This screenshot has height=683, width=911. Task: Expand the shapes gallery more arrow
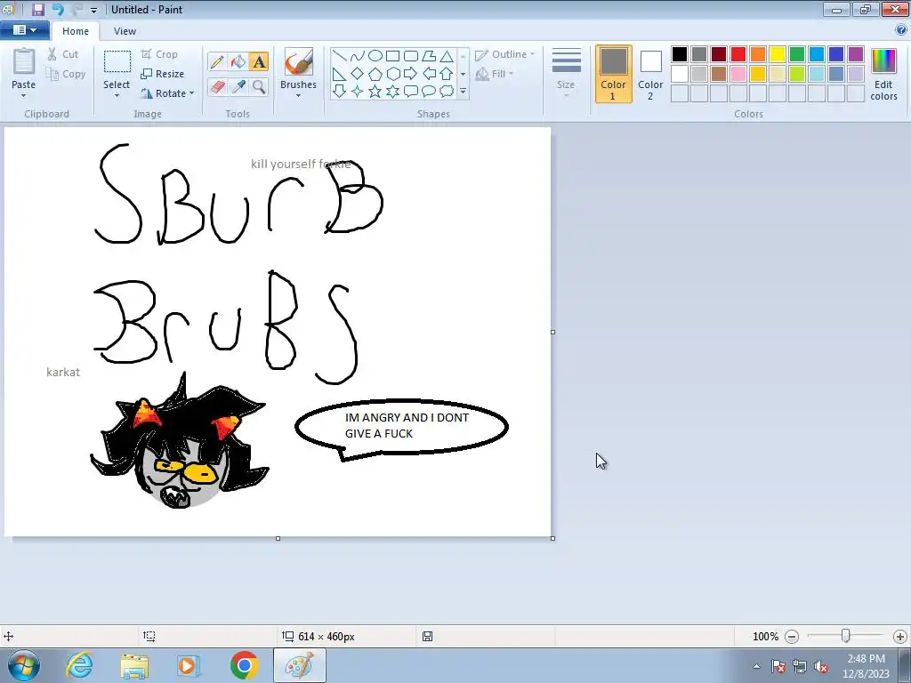click(463, 92)
